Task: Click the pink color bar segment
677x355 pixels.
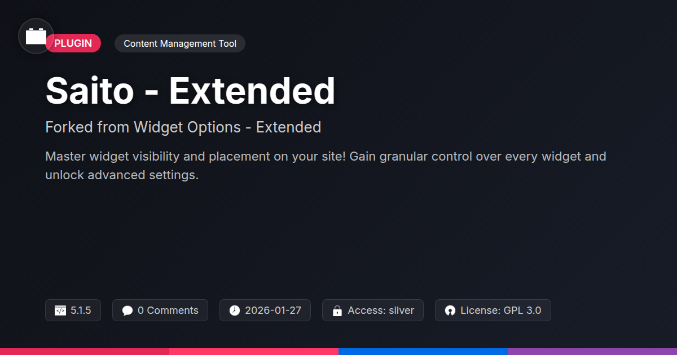Action: (x=254, y=351)
